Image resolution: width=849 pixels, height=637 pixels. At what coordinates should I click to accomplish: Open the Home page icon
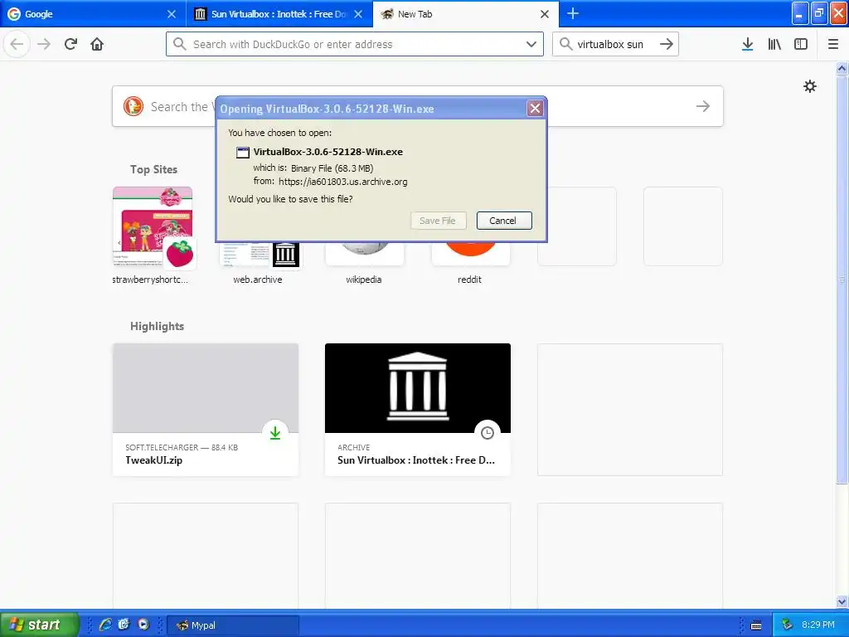(97, 44)
